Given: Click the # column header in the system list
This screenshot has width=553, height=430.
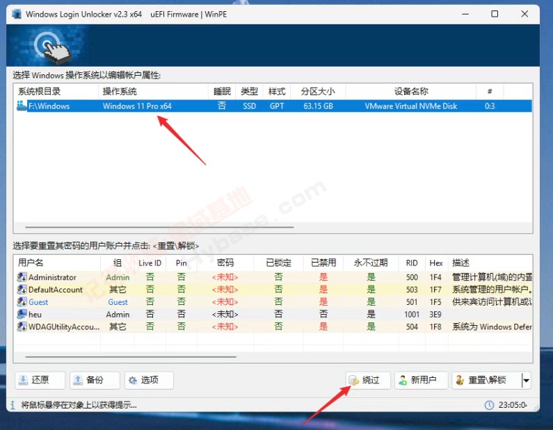Looking at the screenshot, I should (x=490, y=92).
